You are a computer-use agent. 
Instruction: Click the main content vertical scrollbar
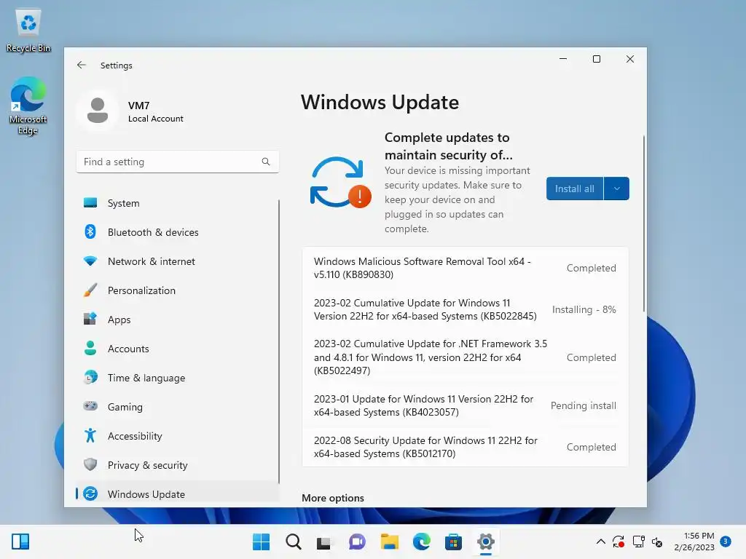[644, 223]
